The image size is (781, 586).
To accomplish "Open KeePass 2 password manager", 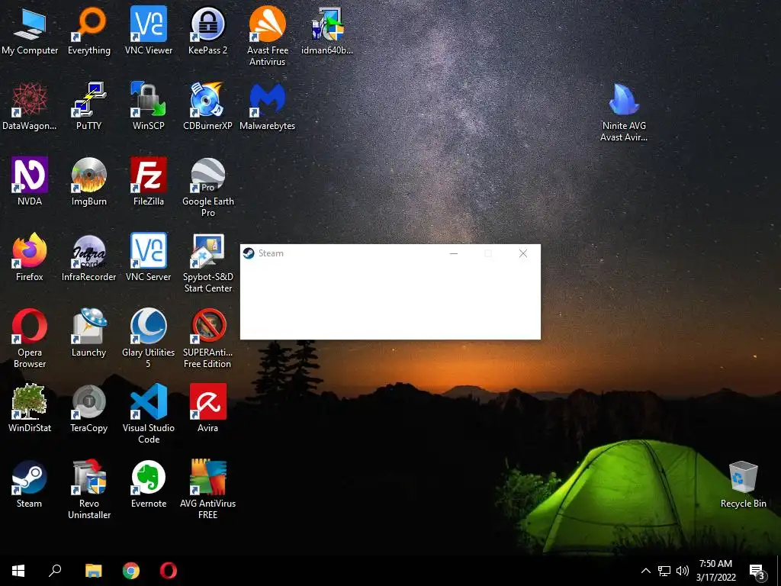I will coord(207,31).
